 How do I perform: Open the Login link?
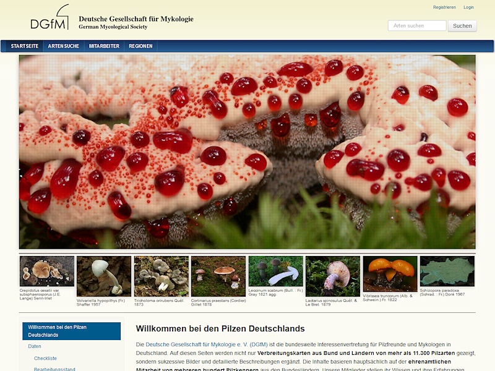468,7
